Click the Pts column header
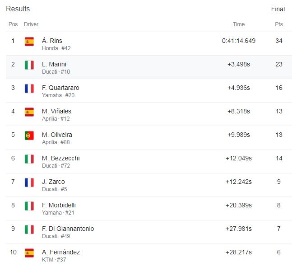The width and height of the screenshot is (292, 267). pyautogui.click(x=279, y=24)
